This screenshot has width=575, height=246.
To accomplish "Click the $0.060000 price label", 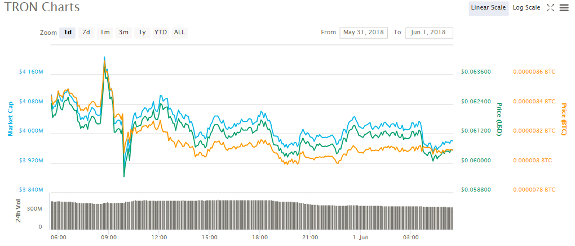I will pyautogui.click(x=476, y=161).
